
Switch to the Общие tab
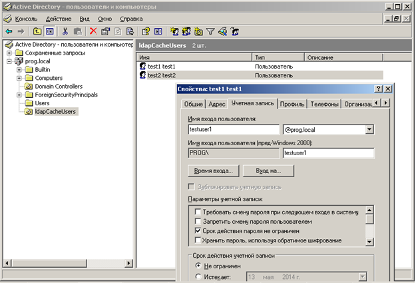194,105
